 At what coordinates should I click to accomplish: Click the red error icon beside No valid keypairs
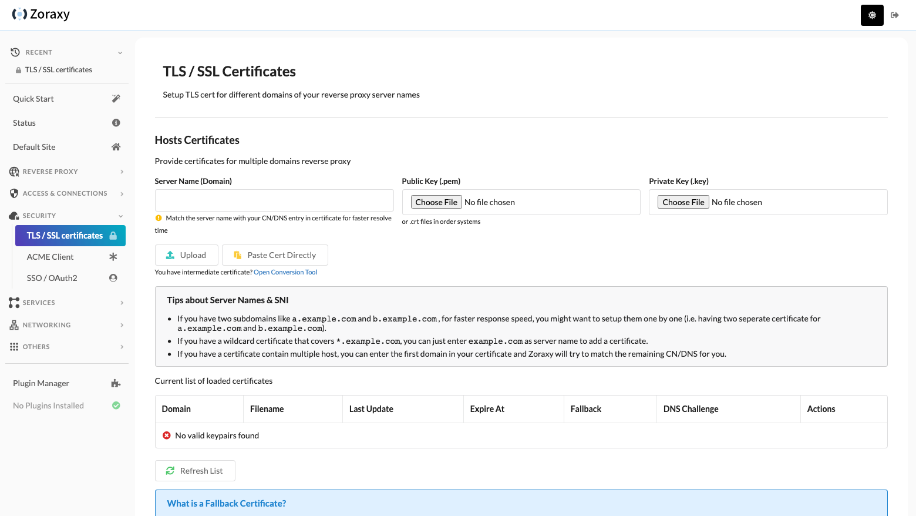167,435
